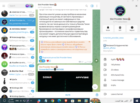The height and width of the screenshot is (103, 140).
Task: Open Berlin Chat group
Action: (18, 73)
